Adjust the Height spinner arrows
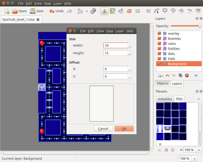 pyautogui.click(x=130, y=53)
